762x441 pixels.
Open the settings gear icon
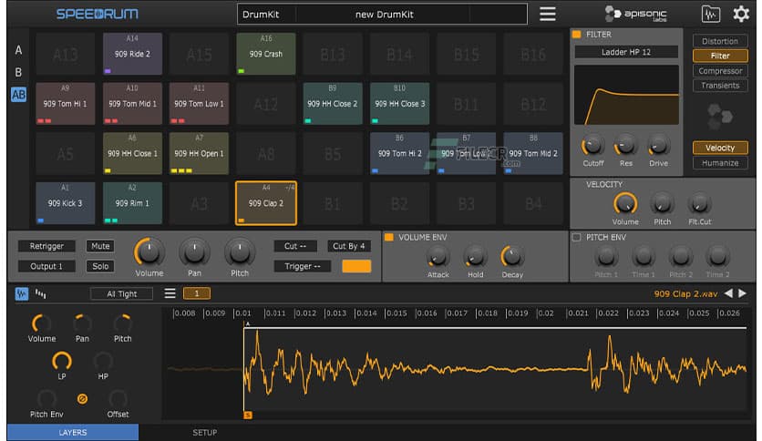[x=741, y=14]
